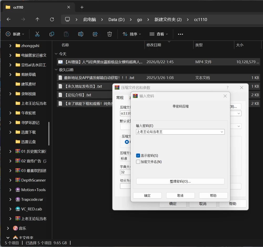Open a new Explorer tab with the plus
Image resolution: width=263 pixels, height=247 pixels.
coord(82,7)
